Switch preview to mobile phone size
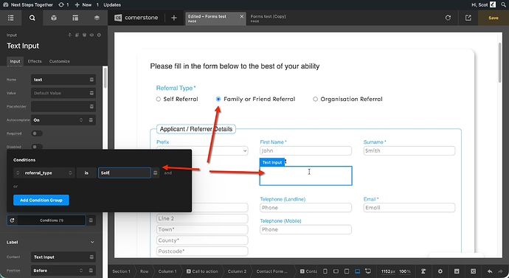 (x=325, y=271)
